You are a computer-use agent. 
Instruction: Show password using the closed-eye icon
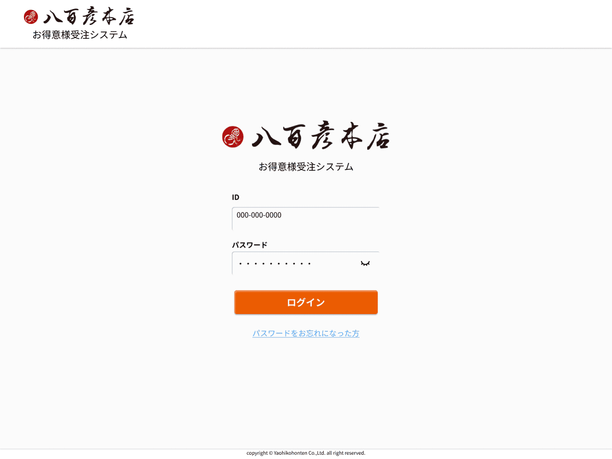point(365,263)
